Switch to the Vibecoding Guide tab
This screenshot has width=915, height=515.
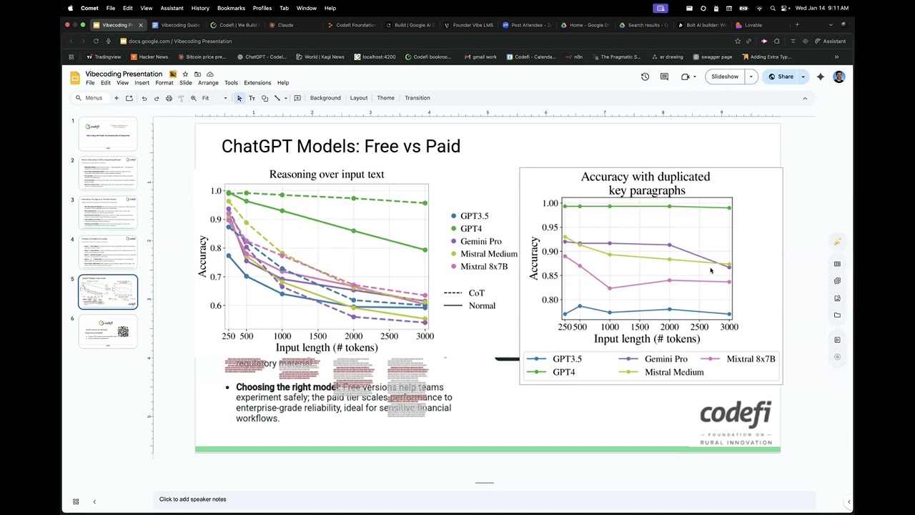pos(177,25)
